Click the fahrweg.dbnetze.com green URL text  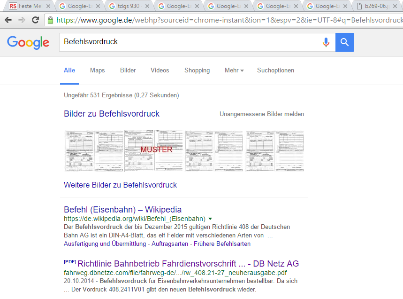tap(175, 273)
